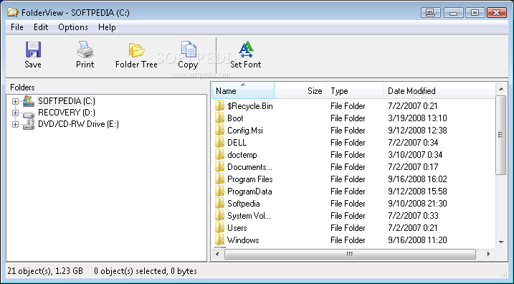Sort by the Type column header
This screenshot has height=284, width=514.
pyautogui.click(x=354, y=90)
